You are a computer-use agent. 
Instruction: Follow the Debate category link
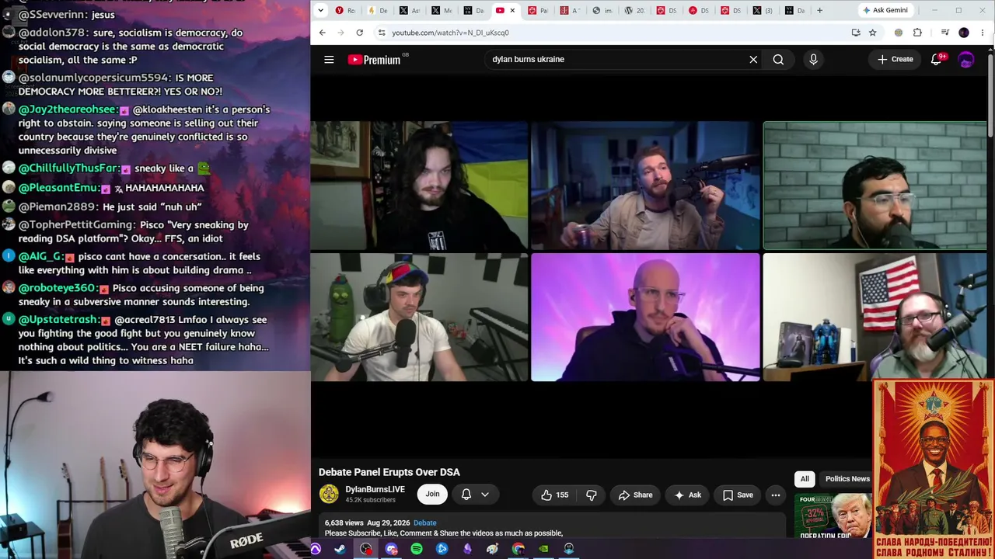tap(424, 523)
